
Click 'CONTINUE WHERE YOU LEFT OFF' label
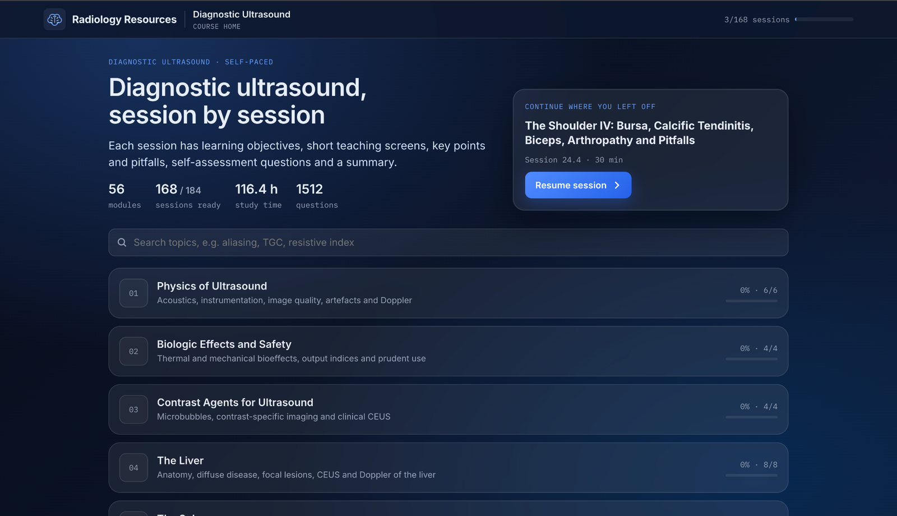pyautogui.click(x=590, y=107)
